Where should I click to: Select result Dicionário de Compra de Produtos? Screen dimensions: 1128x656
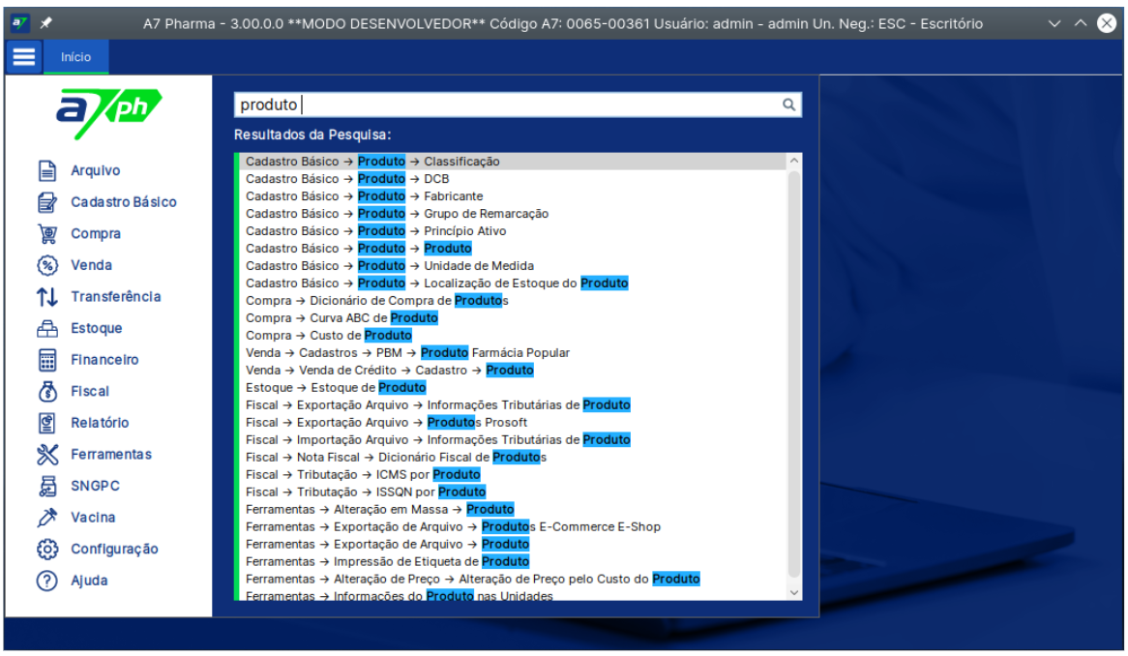click(x=513, y=301)
